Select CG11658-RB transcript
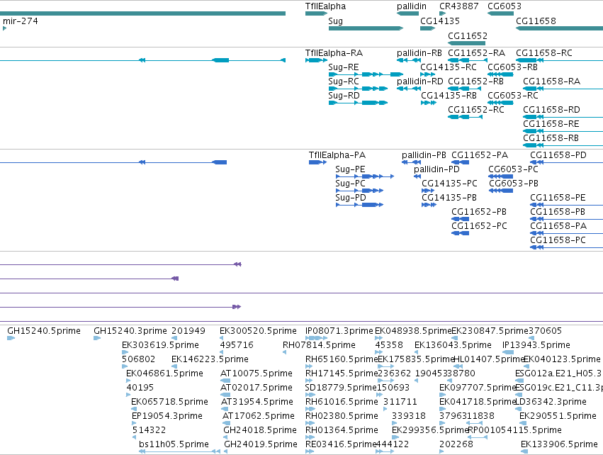This screenshot has width=603, height=455. point(563,145)
